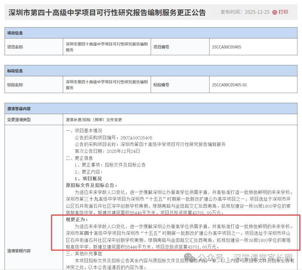Click 公告的采购项目编号 line in body
This screenshot has height=270, width=302.
click(x=113, y=138)
